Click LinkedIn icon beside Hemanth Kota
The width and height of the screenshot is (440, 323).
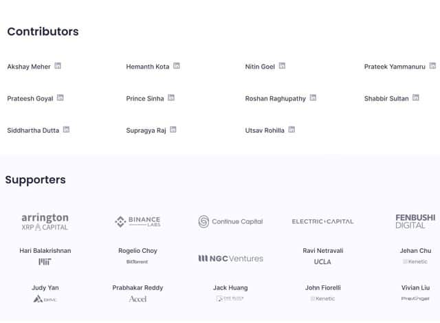tap(177, 65)
